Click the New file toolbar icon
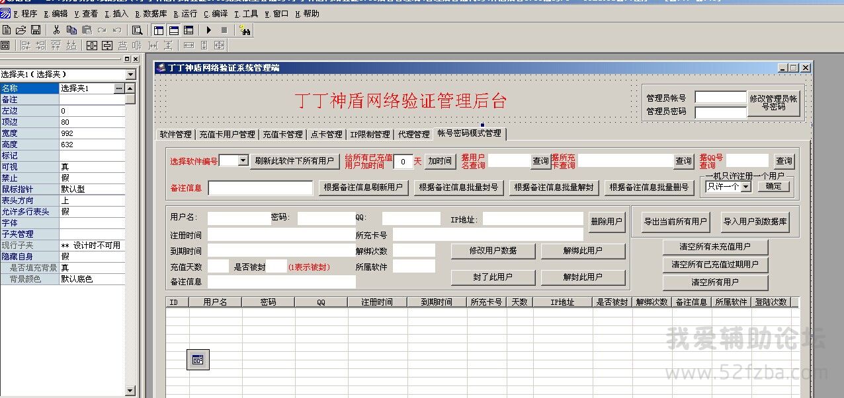Viewport: 844px width, 398px height. 7,30
